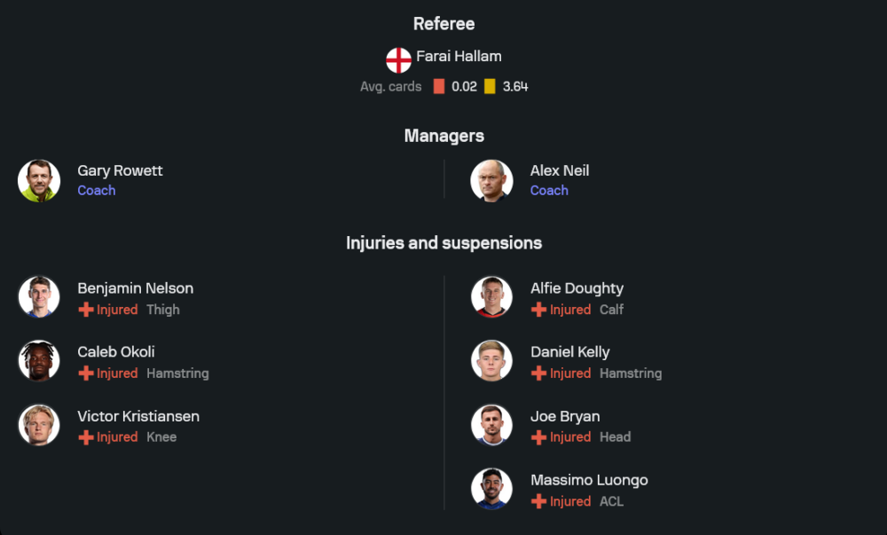The height and width of the screenshot is (535, 887).
Task: Open the Gary Rowett name link
Action: [x=120, y=170]
